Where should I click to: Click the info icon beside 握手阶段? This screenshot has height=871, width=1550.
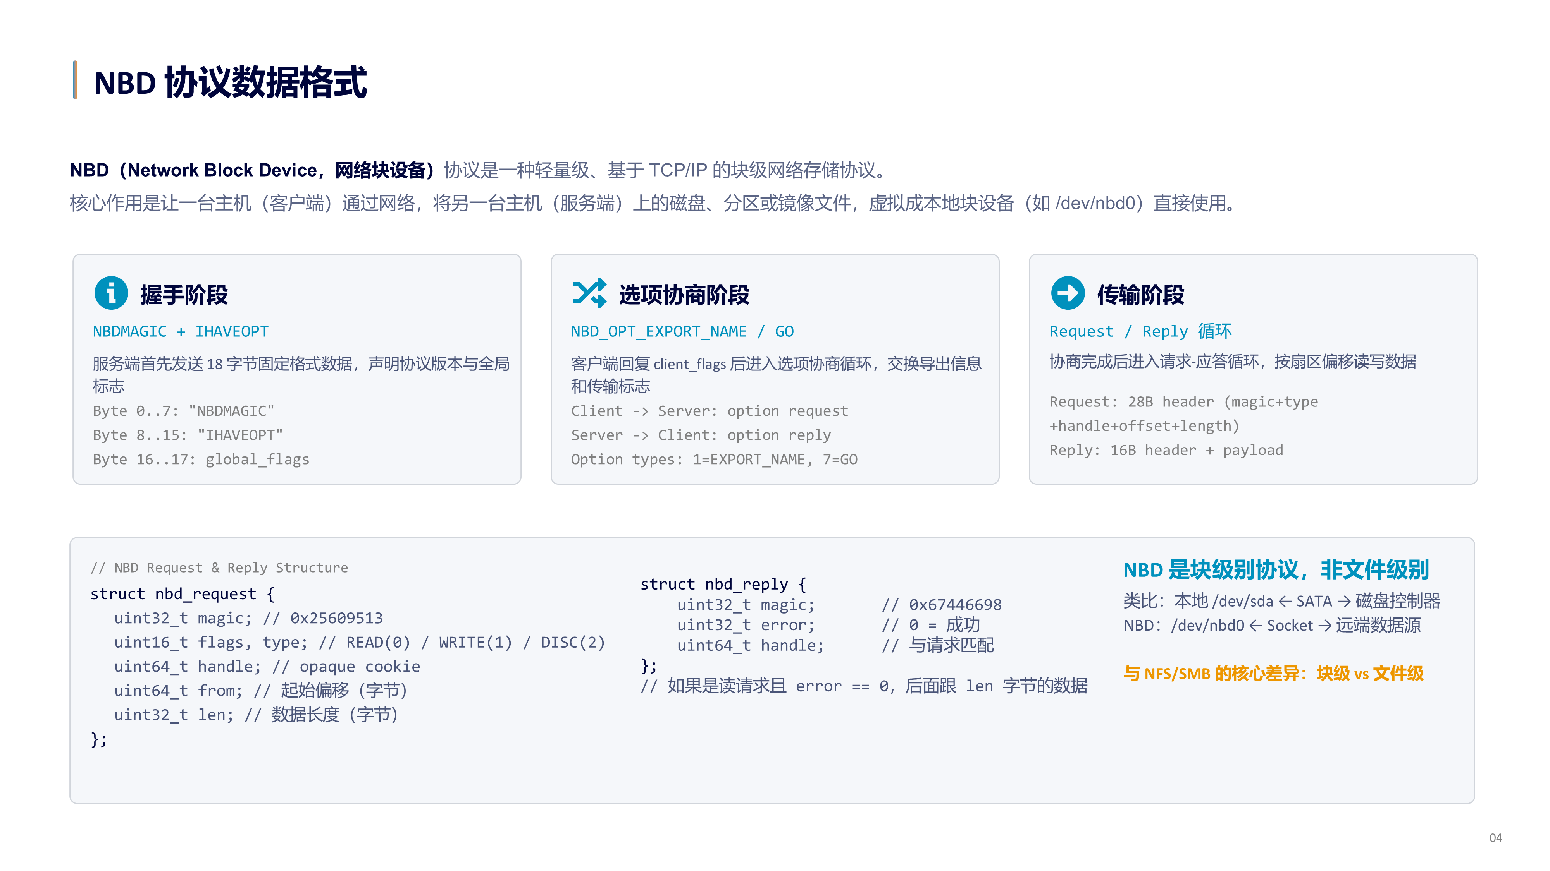point(111,293)
